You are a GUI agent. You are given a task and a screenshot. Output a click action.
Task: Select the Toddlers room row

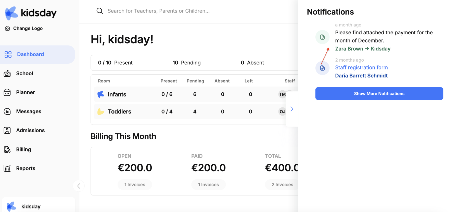coord(190,111)
